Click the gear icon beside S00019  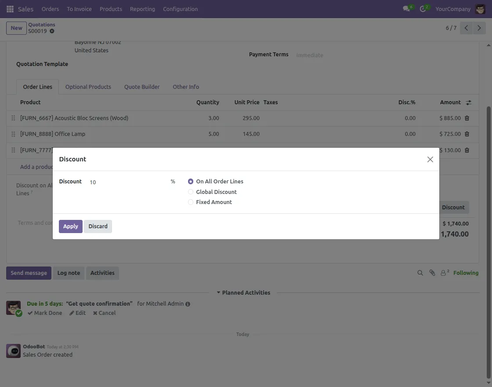point(52,31)
